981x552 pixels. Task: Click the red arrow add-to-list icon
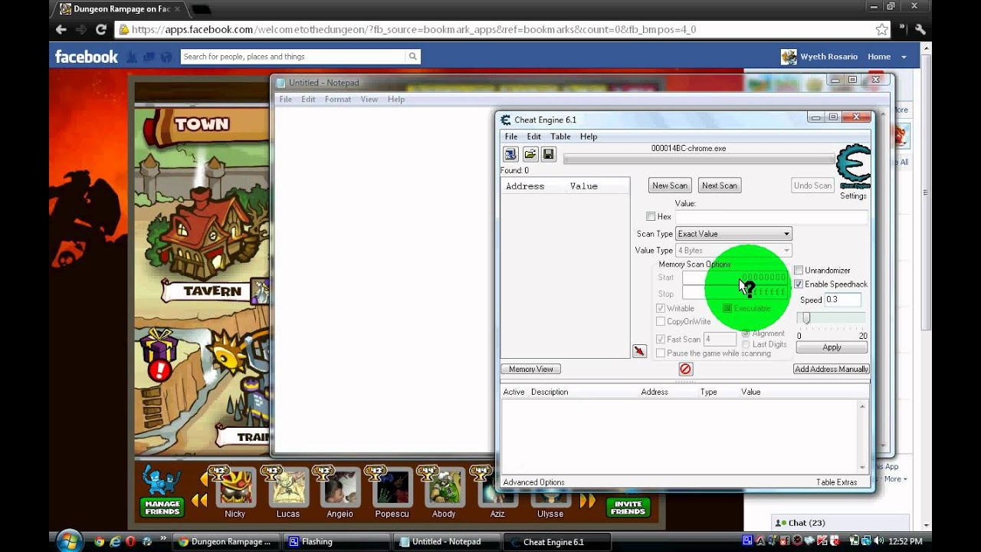coord(639,351)
